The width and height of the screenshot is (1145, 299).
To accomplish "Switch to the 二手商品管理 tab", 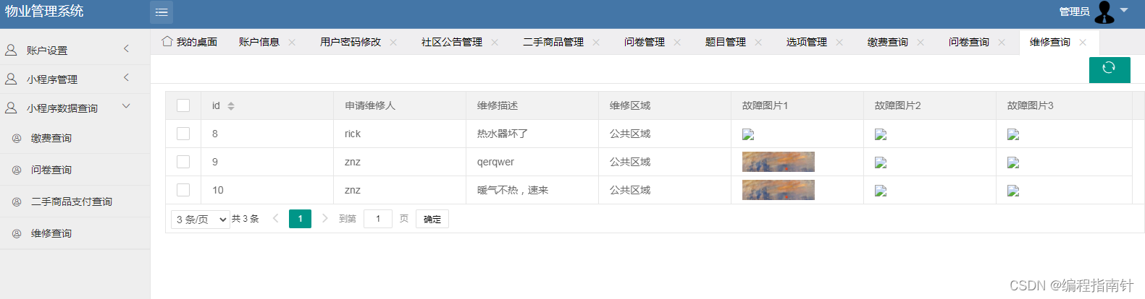I will point(553,42).
